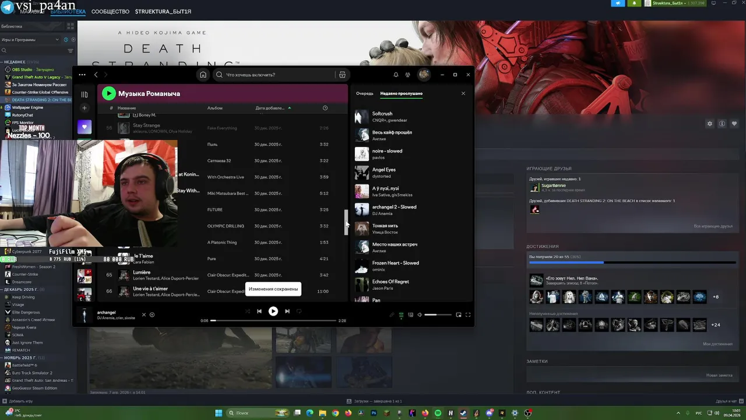Open Steam game settings gear icon
The image size is (746, 420).
point(710,124)
